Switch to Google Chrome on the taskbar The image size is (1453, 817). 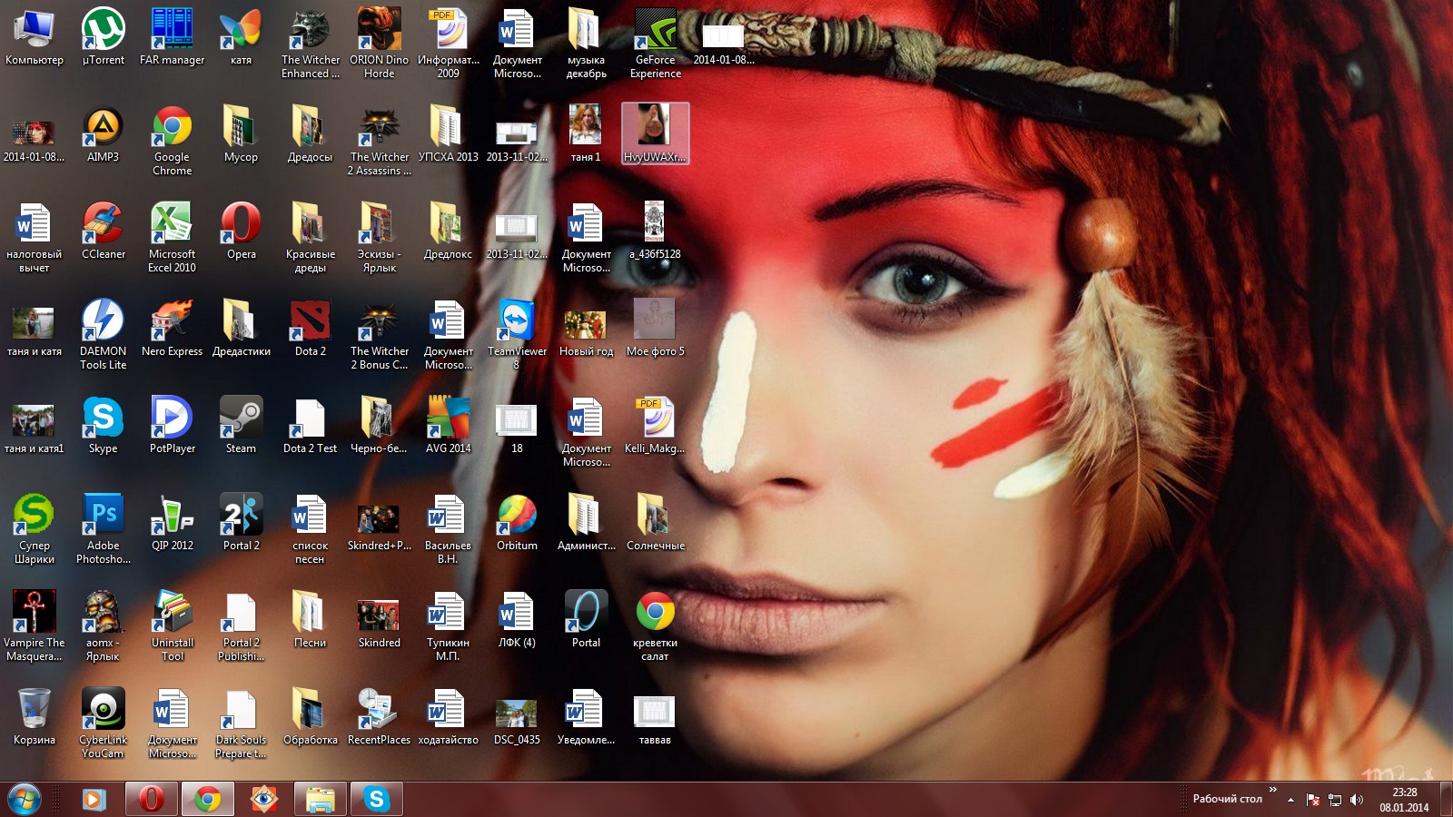pos(207,799)
